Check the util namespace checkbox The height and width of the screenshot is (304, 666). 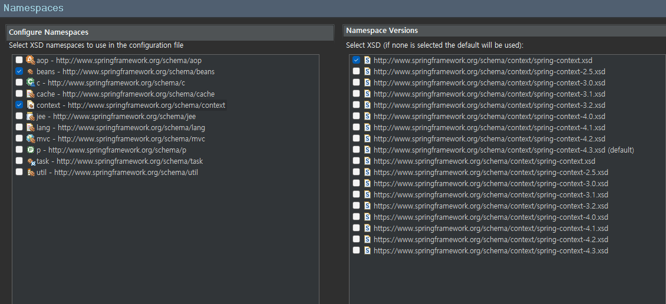click(19, 171)
